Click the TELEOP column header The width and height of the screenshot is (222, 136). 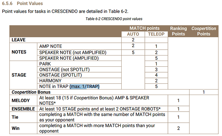156,34
